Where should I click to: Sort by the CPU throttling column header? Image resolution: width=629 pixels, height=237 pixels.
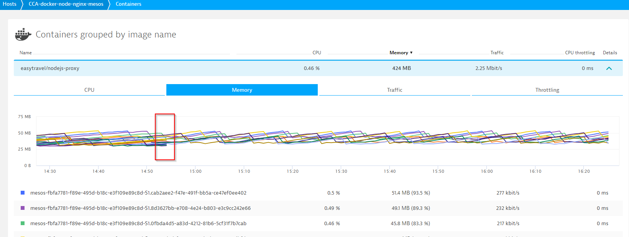(x=580, y=53)
